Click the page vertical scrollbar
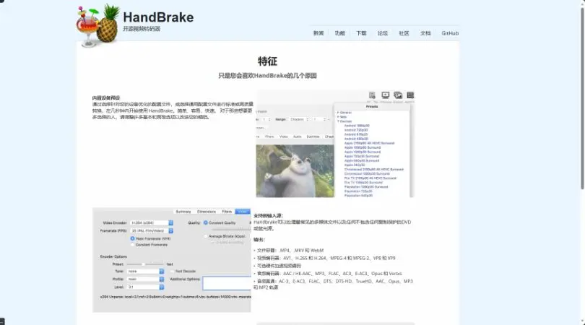 pos(582,97)
